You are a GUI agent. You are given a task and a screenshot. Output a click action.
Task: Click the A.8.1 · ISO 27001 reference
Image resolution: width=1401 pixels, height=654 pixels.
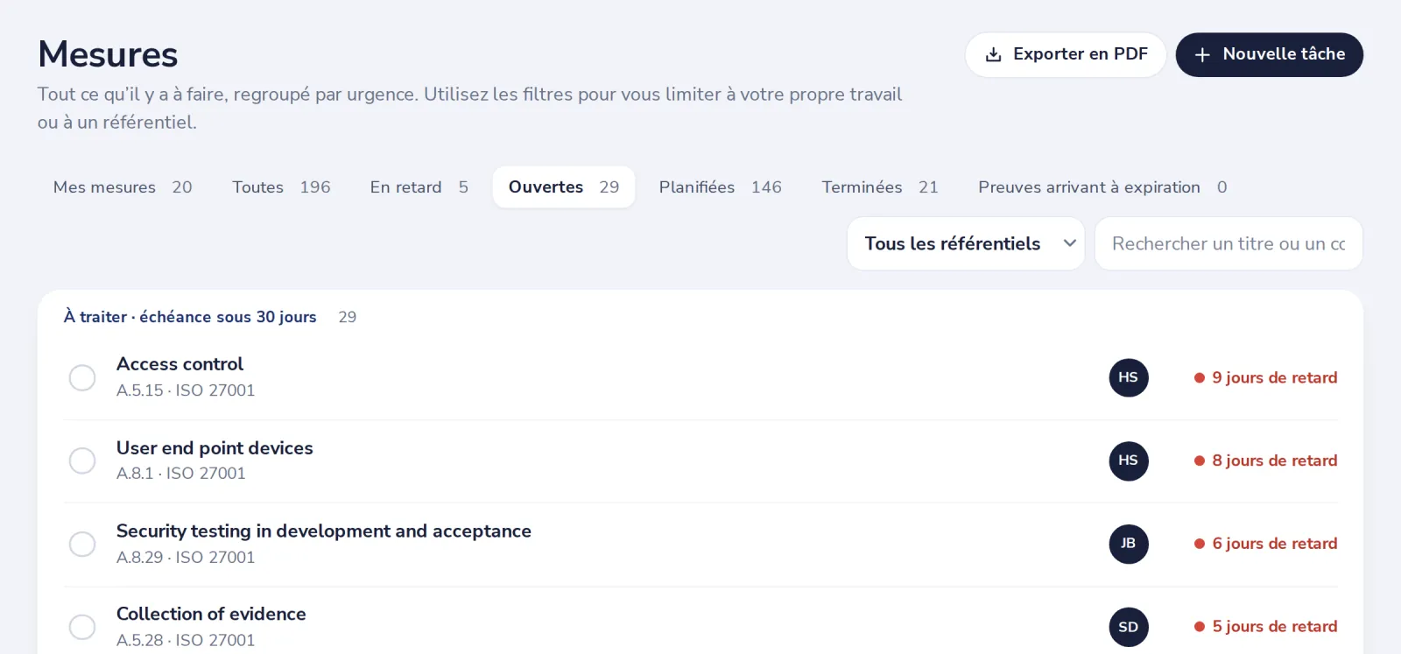point(181,474)
